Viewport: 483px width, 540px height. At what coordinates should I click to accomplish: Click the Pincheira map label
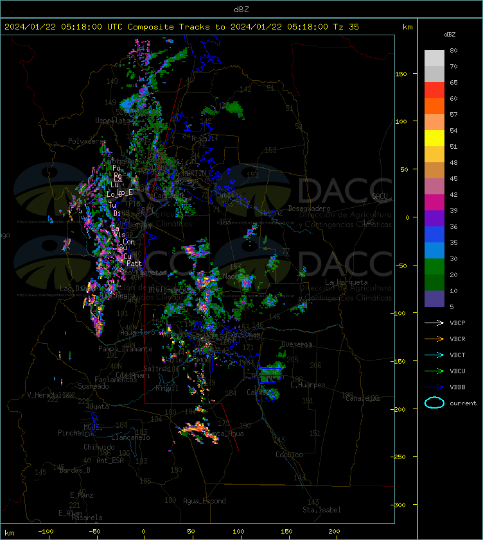pyautogui.click(x=75, y=433)
